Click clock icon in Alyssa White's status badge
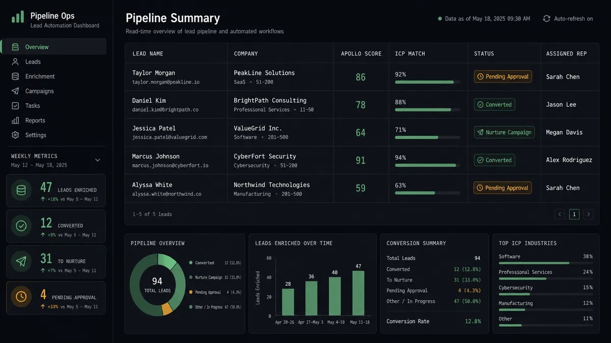 click(x=480, y=188)
